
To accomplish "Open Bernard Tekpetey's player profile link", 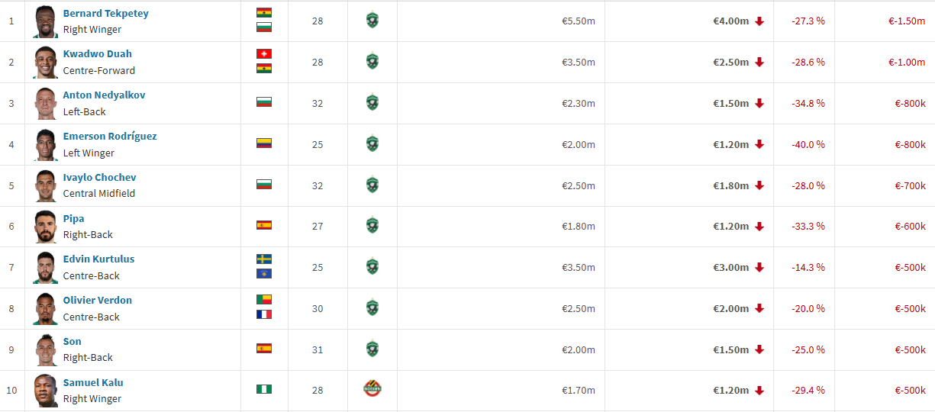I will [105, 14].
